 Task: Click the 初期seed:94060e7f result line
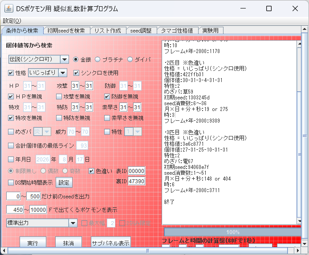[x=186, y=167]
